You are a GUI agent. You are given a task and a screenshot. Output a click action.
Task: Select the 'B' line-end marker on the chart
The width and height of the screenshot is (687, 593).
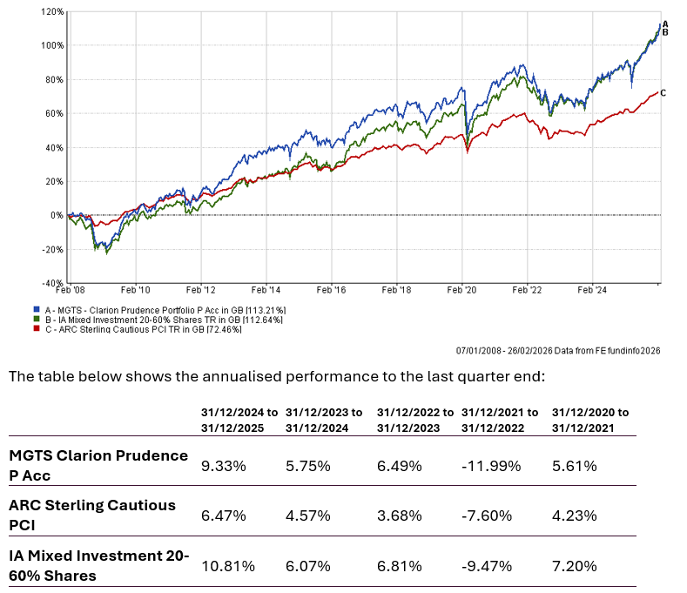(x=665, y=32)
